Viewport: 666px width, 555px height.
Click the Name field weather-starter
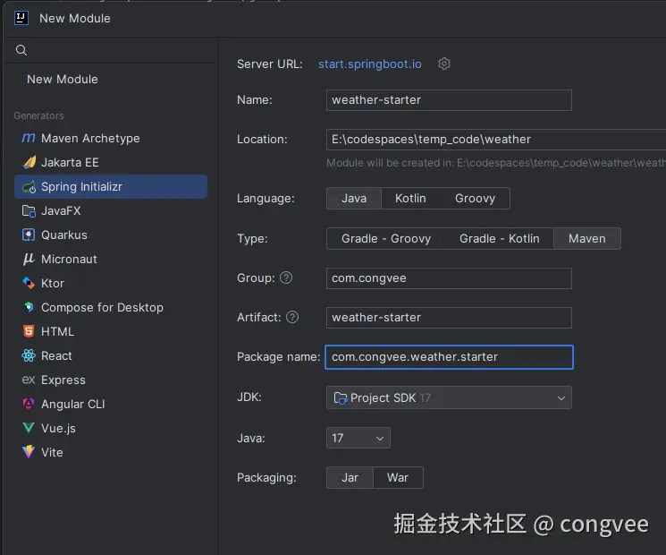click(x=449, y=100)
